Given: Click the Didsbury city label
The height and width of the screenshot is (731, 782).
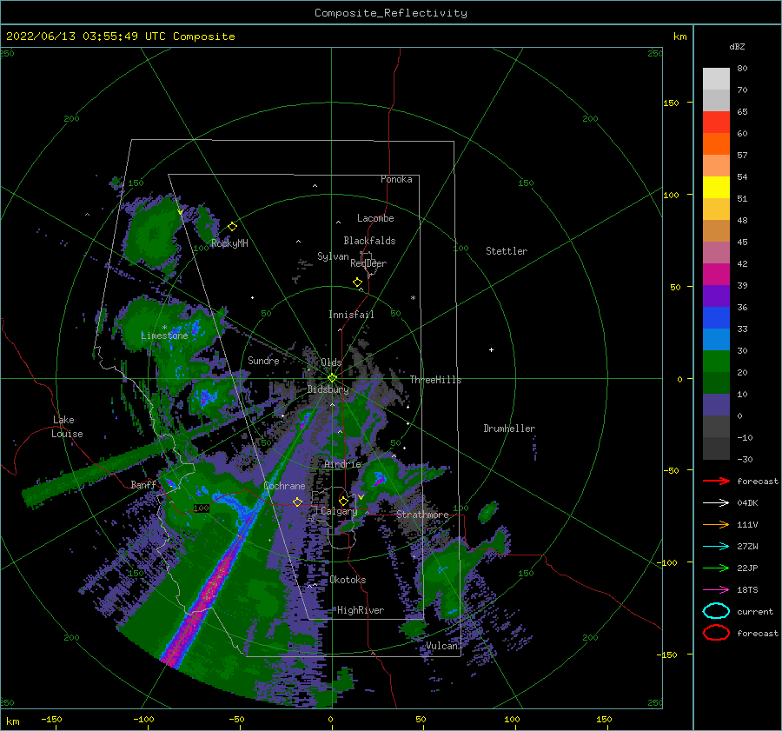Looking at the screenshot, I should pyautogui.click(x=328, y=389).
